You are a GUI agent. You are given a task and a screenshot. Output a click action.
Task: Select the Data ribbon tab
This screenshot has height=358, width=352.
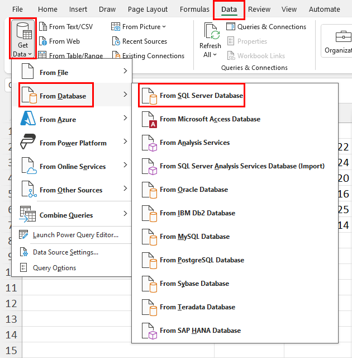click(x=229, y=10)
